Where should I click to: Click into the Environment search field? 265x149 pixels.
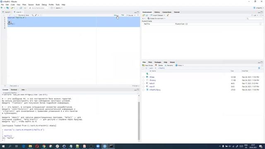point(254,18)
